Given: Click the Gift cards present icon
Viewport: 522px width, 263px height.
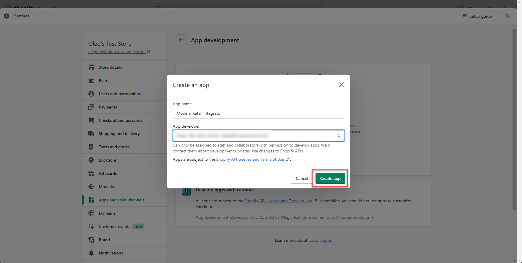Looking at the screenshot, I should pos(91,173).
